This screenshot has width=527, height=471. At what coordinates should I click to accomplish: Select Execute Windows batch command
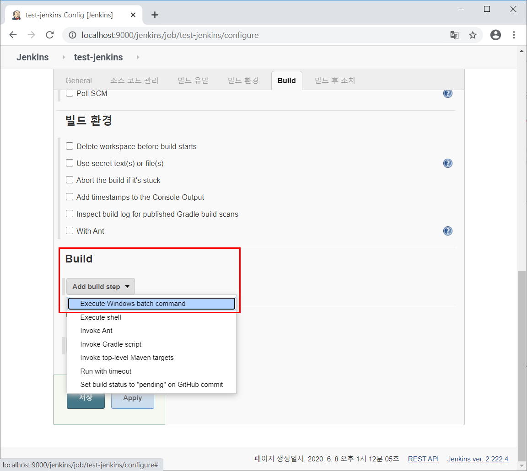pyautogui.click(x=151, y=303)
